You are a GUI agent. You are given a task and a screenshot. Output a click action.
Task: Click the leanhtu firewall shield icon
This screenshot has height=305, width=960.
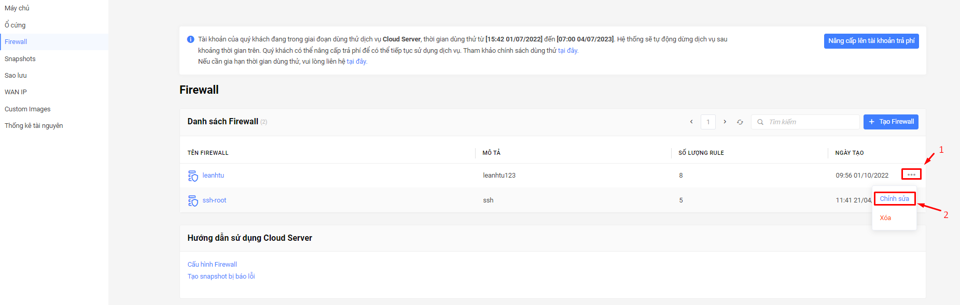click(193, 176)
